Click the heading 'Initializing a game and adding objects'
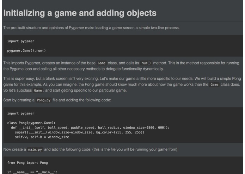This screenshot has height=174, width=245. [x=80, y=13]
